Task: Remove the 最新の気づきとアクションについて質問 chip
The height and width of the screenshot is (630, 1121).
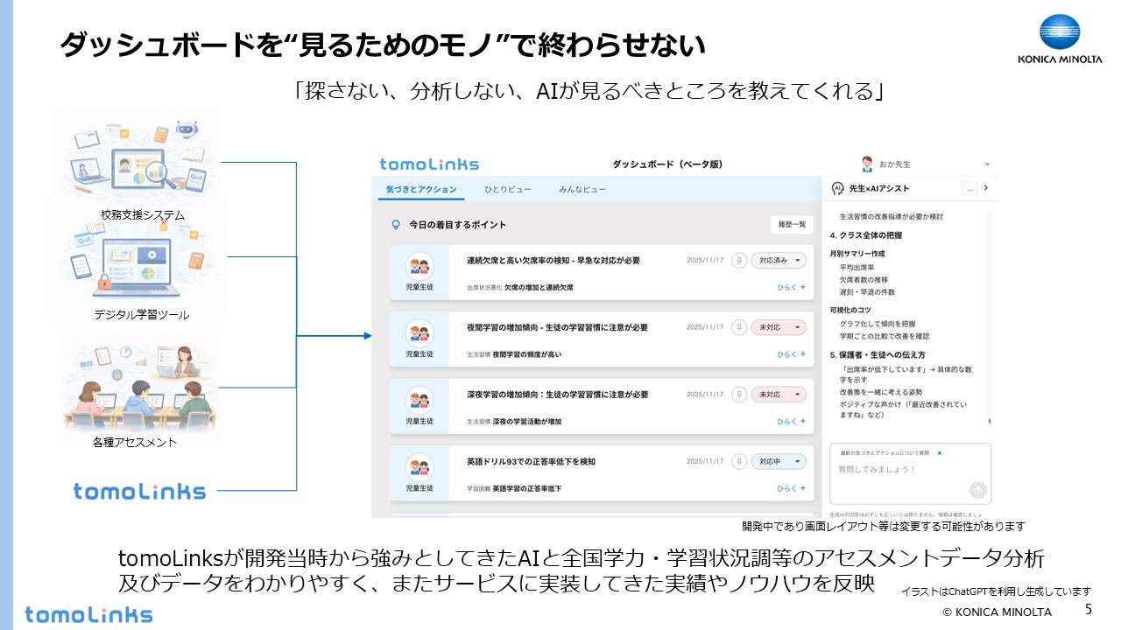Action: tap(940, 453)
